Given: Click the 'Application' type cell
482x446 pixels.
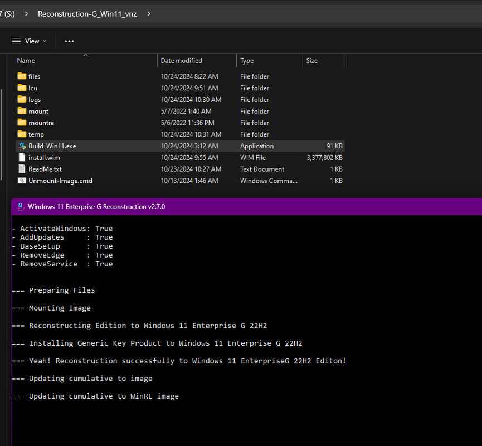Looking at the screenshot, I should point(257,146).
